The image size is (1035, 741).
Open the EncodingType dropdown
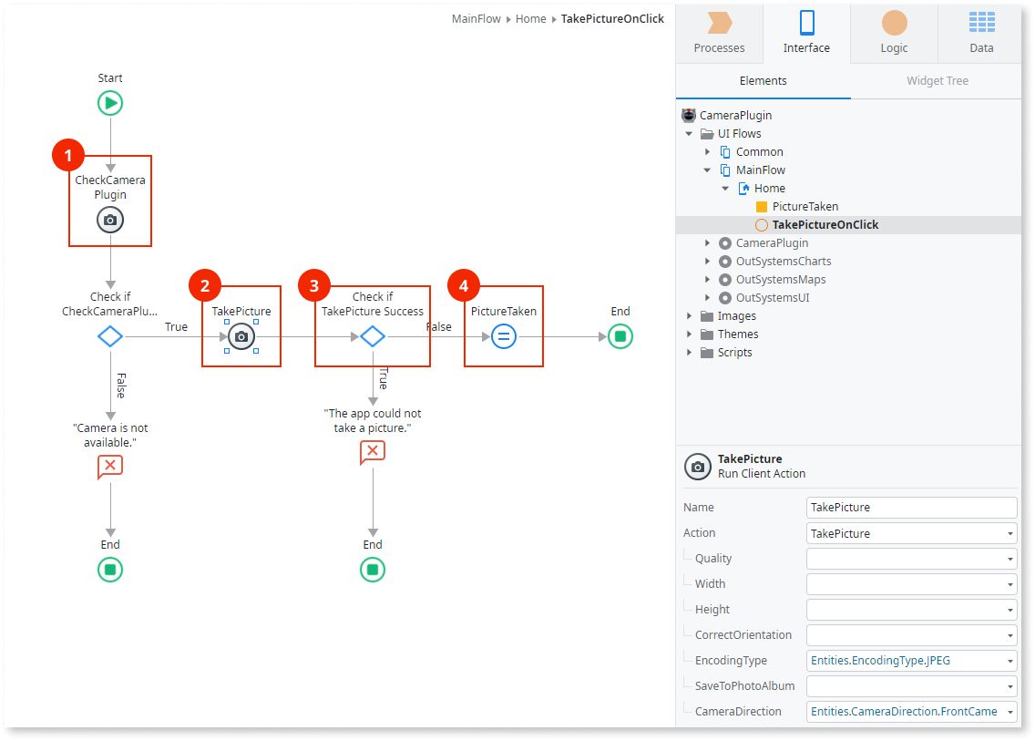point(1009,660)
